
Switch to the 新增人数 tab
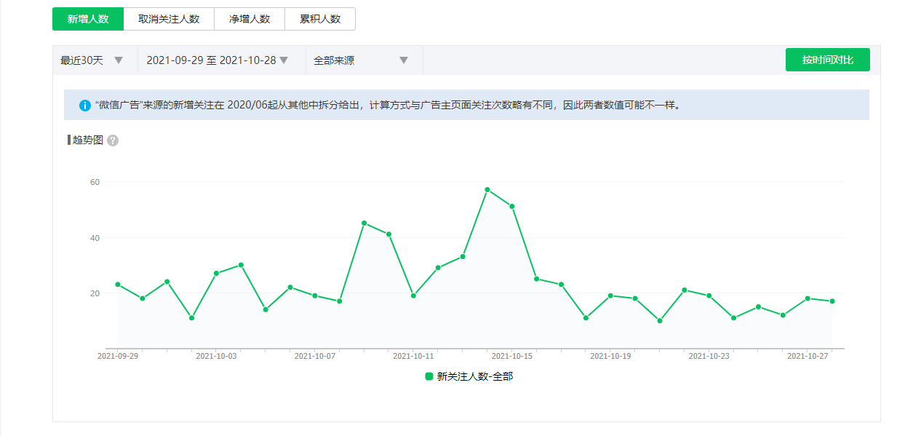pyautogui.click(x=88, y=19)
